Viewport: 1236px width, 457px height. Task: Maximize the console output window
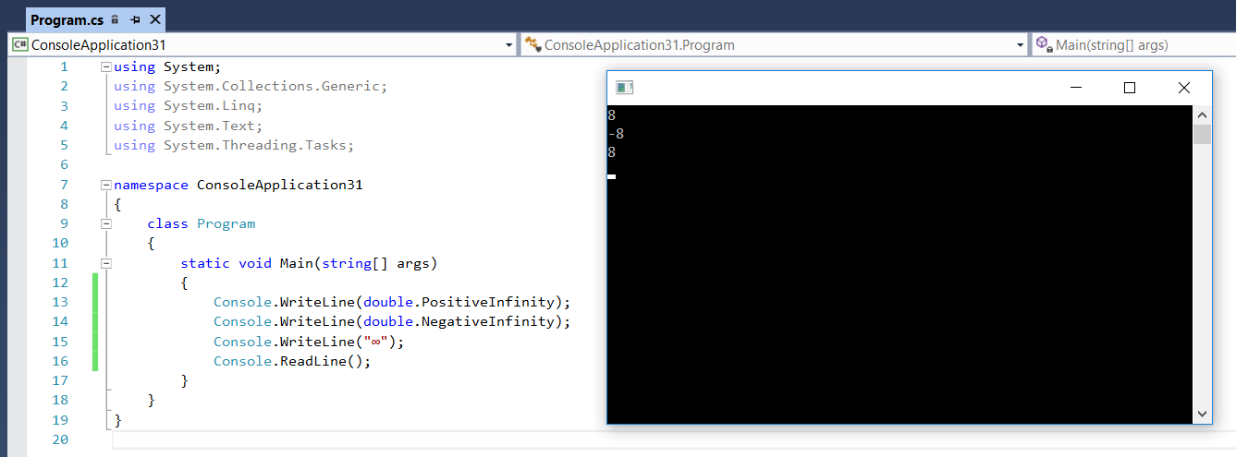[1129, 88]
